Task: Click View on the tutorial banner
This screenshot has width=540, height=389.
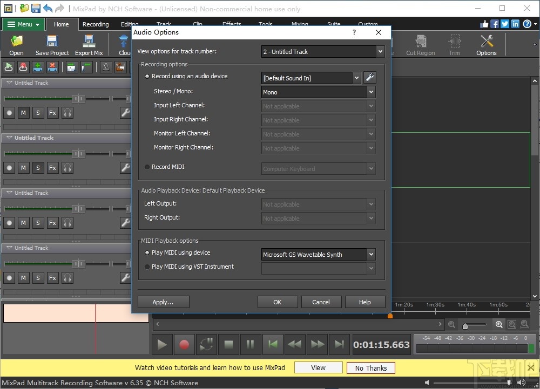Action: coord(318,367)
